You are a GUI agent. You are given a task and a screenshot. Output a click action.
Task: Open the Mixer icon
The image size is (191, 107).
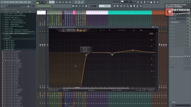124,6
